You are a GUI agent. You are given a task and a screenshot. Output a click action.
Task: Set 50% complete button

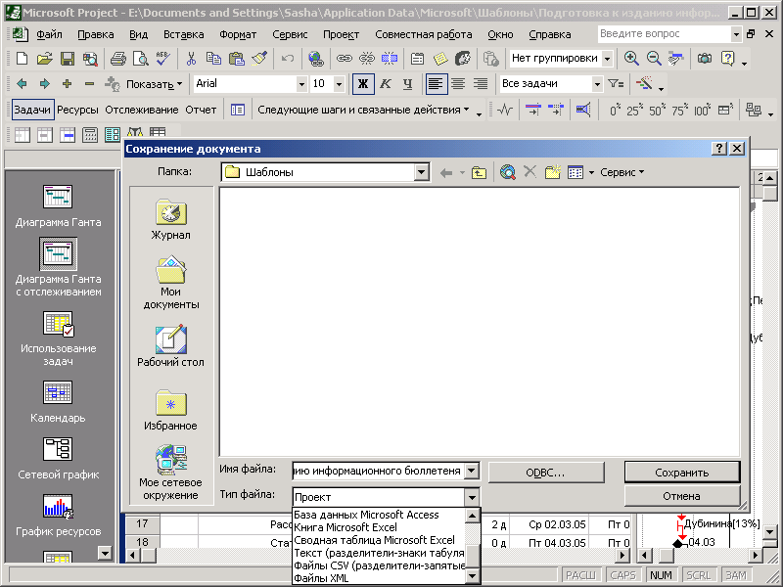pyautogui.click(x=656, y=110)
